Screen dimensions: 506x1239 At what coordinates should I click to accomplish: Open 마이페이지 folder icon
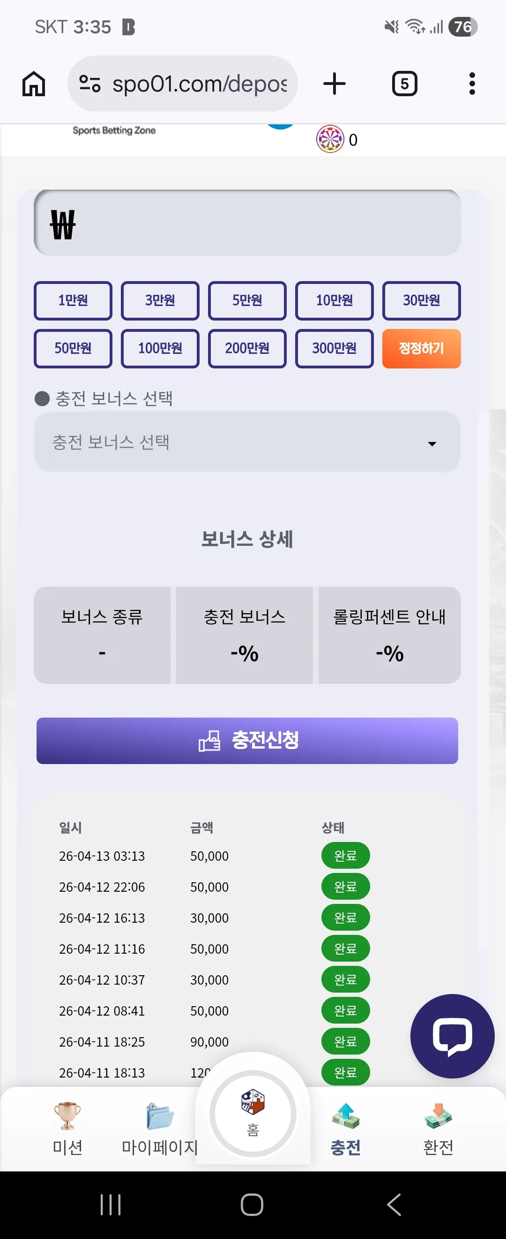[160, 1116]
